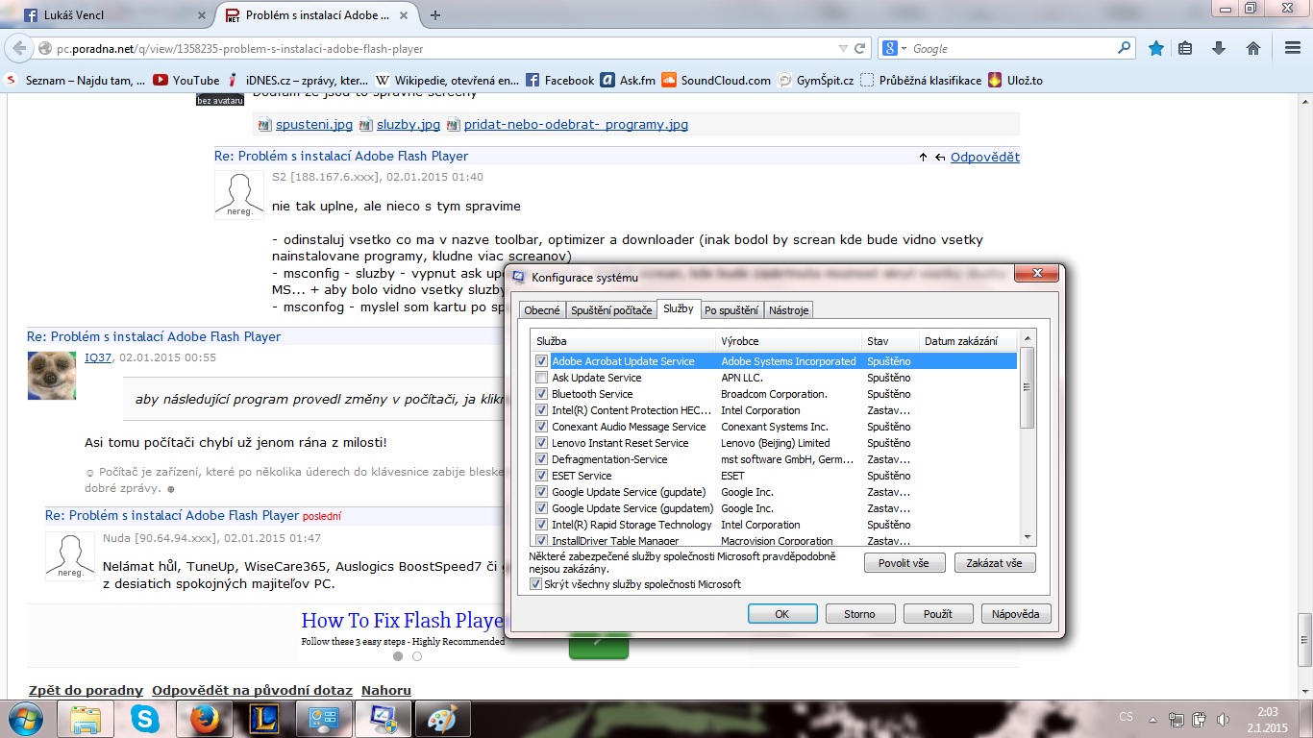Image resolution: width=1313 pixels, height=738 pixels.
Task: Uncheck Defragmentation-Service
Action: click(x=542, y=459)
